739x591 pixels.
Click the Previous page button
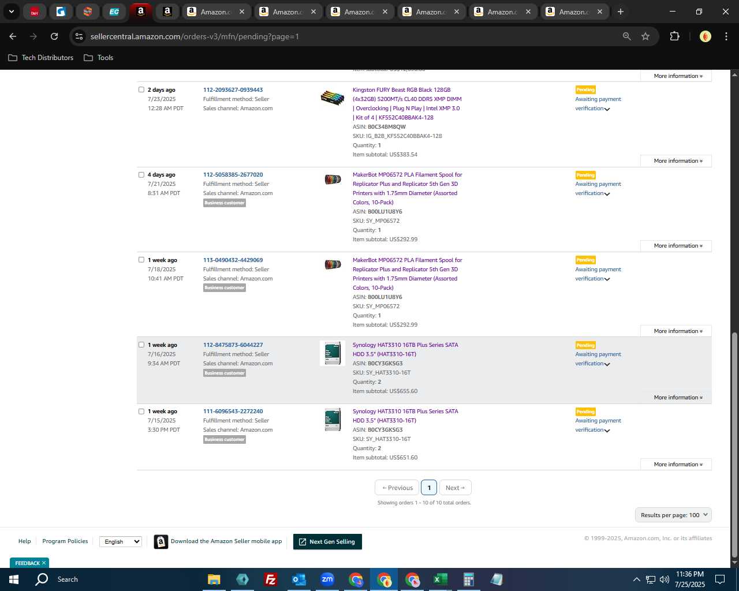pyautogui.click(x=397, y=488)
